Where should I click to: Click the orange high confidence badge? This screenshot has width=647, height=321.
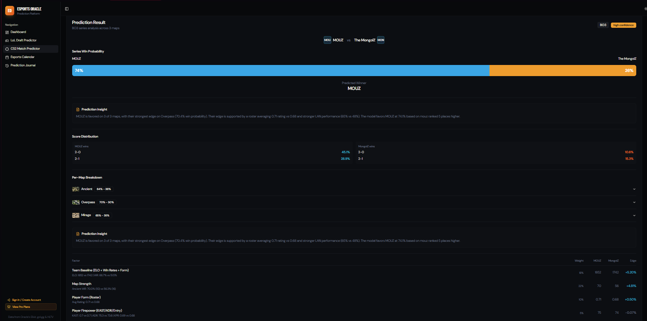point(623,25)
